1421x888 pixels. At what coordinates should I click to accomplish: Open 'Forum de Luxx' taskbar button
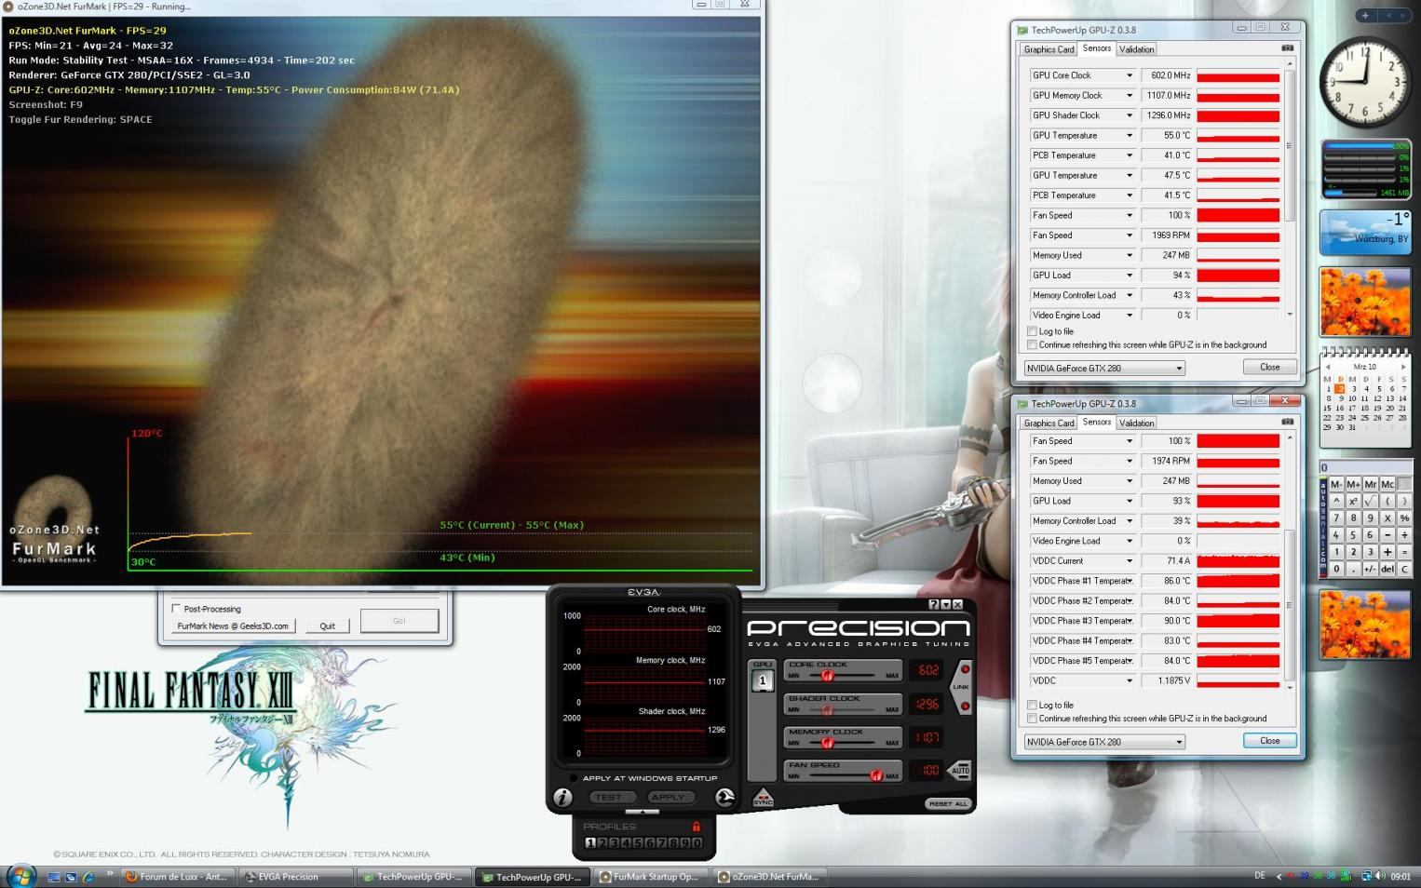coord(177,877)
